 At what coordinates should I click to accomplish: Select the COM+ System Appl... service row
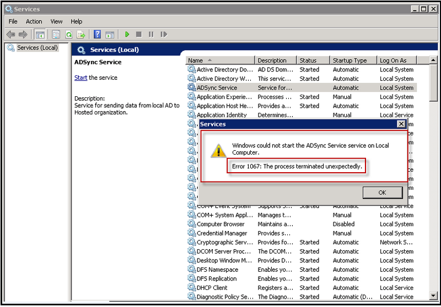[x=302, y=215]
